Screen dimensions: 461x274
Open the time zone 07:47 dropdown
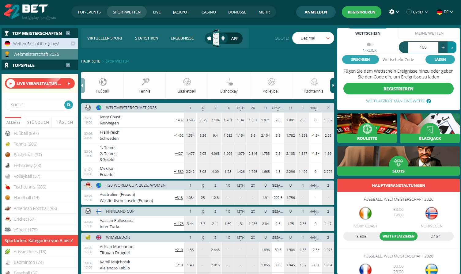point(417,12)
